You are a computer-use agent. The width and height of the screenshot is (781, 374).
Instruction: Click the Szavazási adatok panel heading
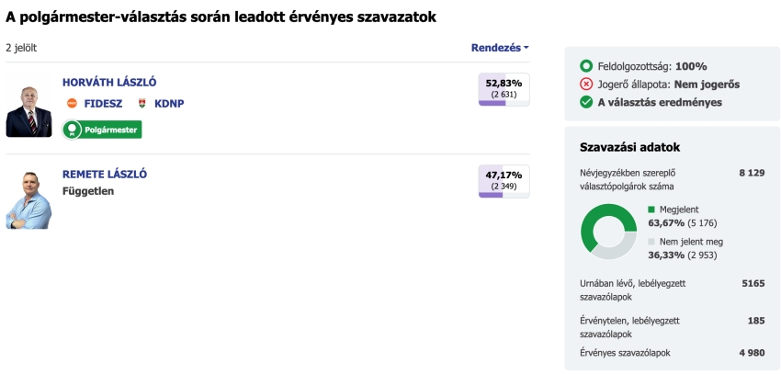[629, 147]
